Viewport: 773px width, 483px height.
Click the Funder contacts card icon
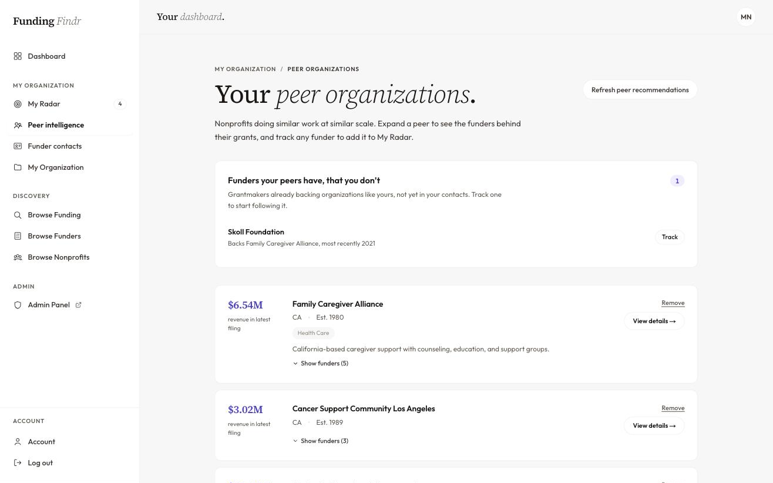pyautogui.click(x=18, y=146)
